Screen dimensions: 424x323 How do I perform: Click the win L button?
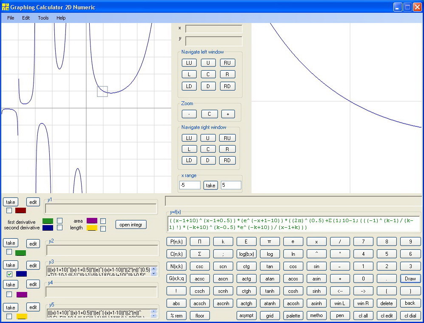click(340, 303)
